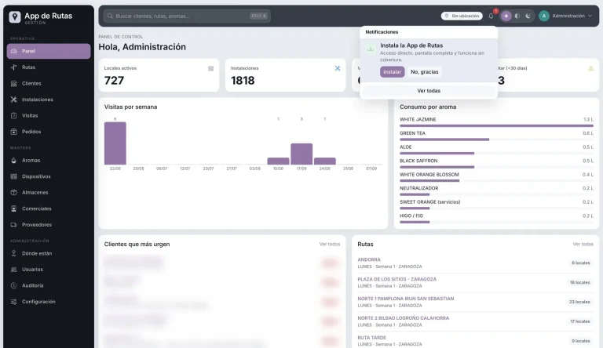Click the warning triangle icon on card

coord(590,68)
